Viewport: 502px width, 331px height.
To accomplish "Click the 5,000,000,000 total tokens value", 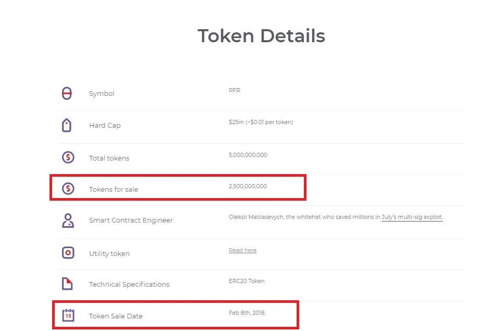I will click(248, 155).
